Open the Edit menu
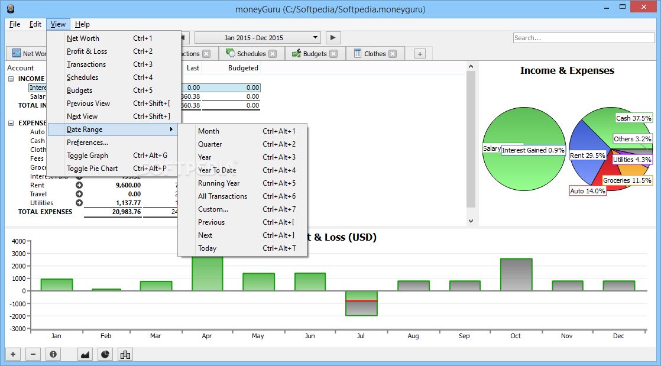 point(35,24)
